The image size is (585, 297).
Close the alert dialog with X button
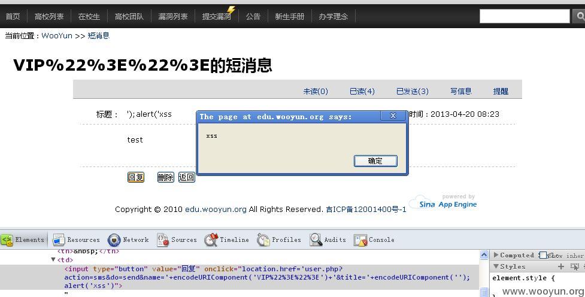point(393,116)
